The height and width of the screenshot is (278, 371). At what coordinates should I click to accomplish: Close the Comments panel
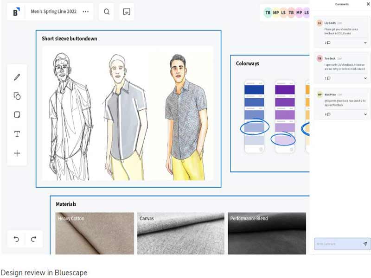click(368, 4)
